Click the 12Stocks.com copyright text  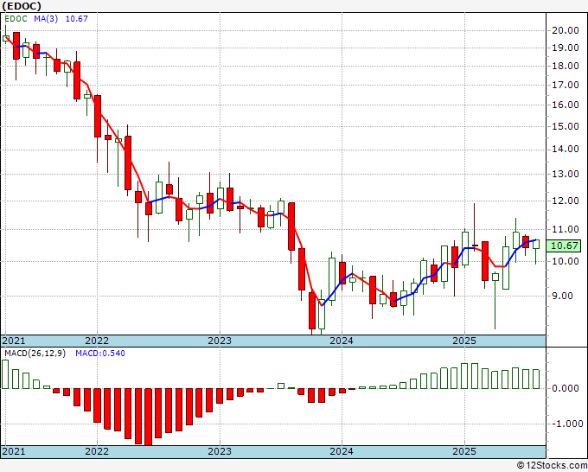pos(552,466)
